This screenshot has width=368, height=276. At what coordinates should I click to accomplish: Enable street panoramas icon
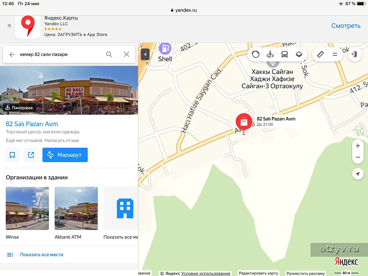click(270, 54)
